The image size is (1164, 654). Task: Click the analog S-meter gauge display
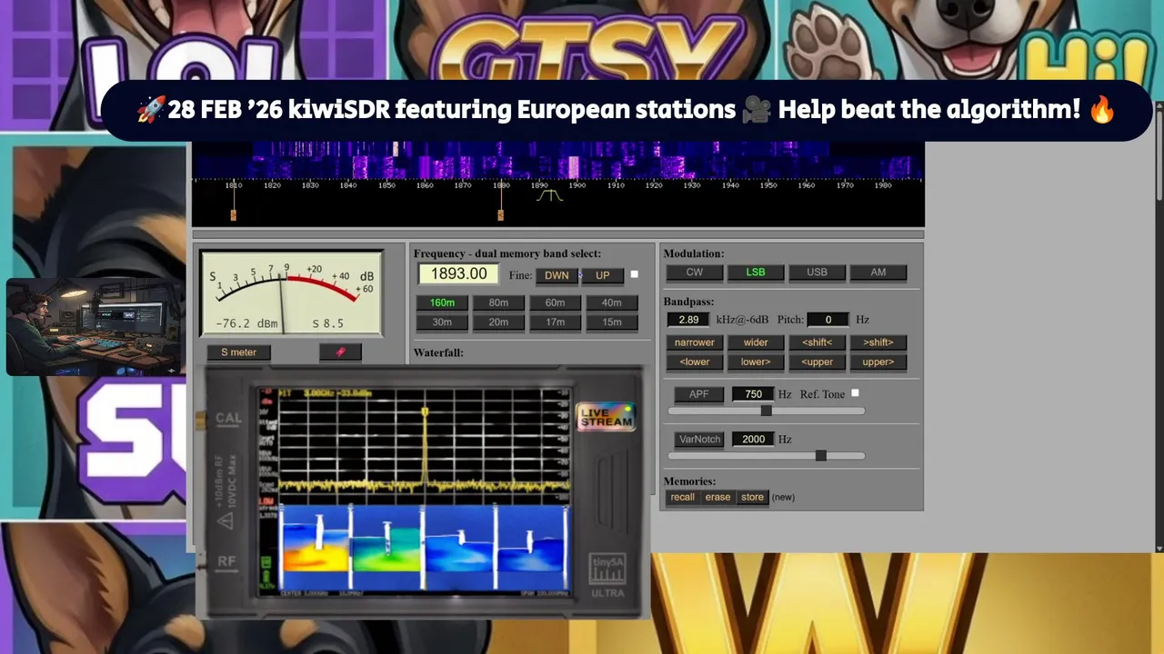(291, 292)
